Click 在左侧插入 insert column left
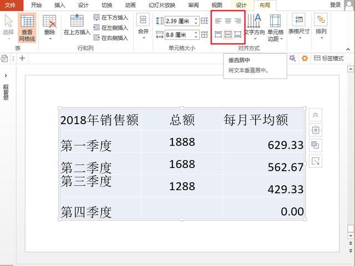Image resolution: width=355 pixels, height=266 pixels. click(111, 28)
